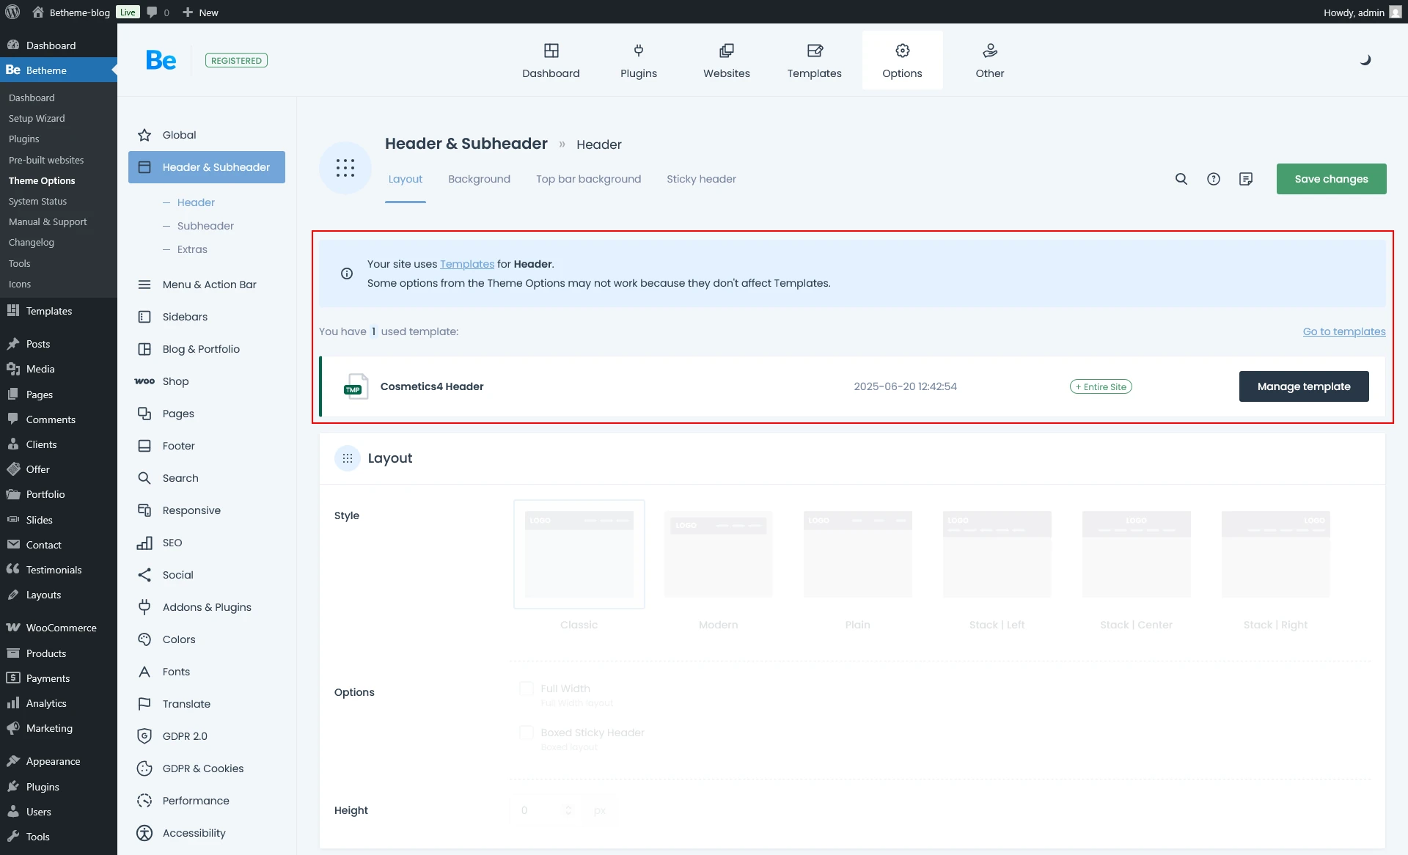Switch to the Sticky header tab
Viewport: 1408px width, 855px height.
click(x=701, y=178)
